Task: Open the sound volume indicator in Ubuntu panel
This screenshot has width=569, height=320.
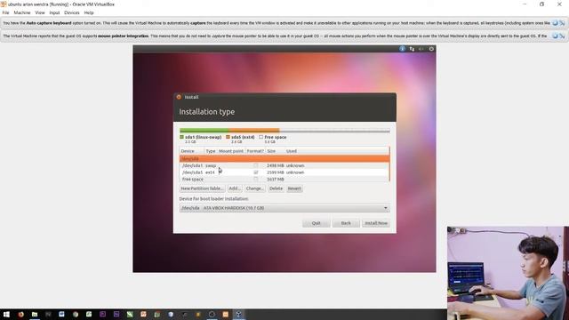Action: coord(421,49)
